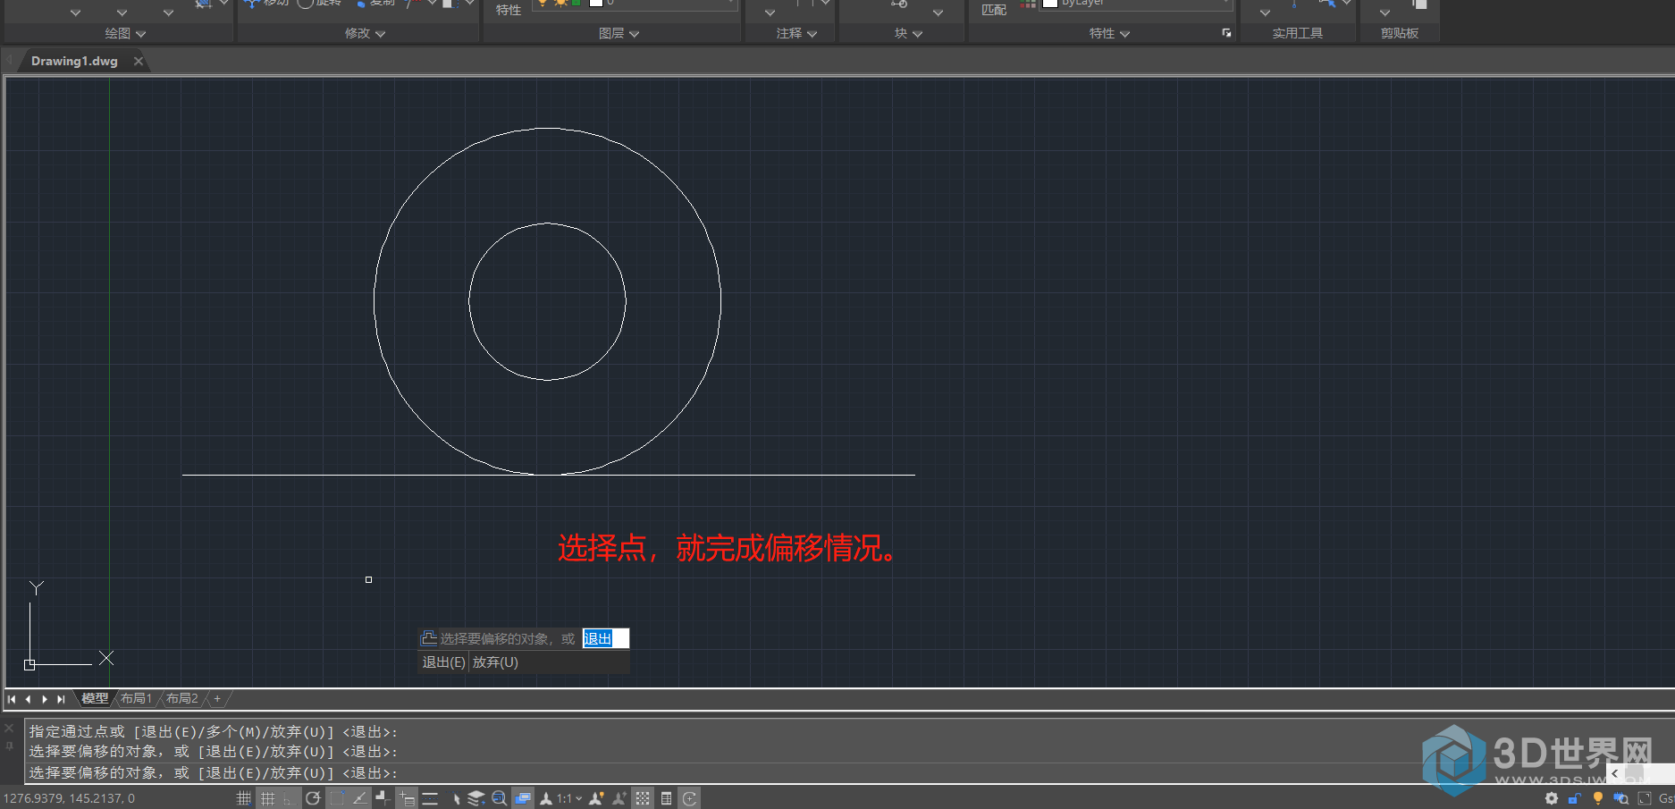Toggle object snap tracking angled-line icon
Image resolution: width=1675 pixels, height=809 pixels.
[359, 798]
